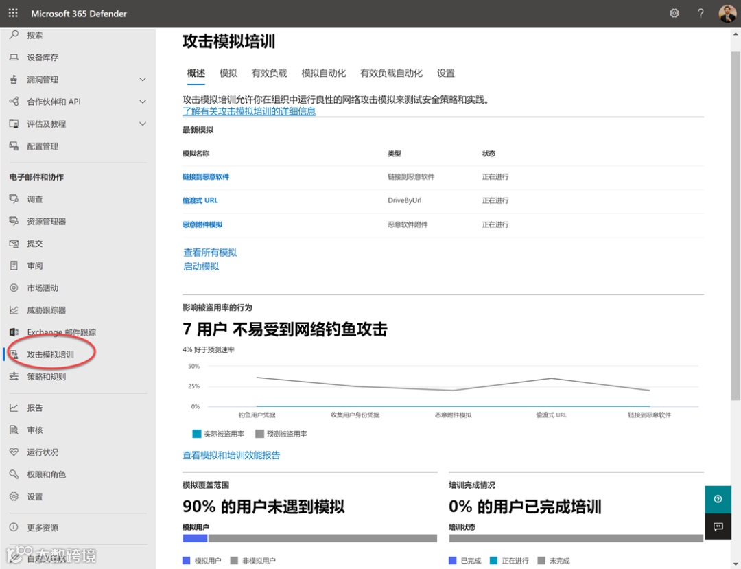This screenshot has width=741, height=569.
Task: Switch to the 概述 tab
Action: (x=196, y=73)
